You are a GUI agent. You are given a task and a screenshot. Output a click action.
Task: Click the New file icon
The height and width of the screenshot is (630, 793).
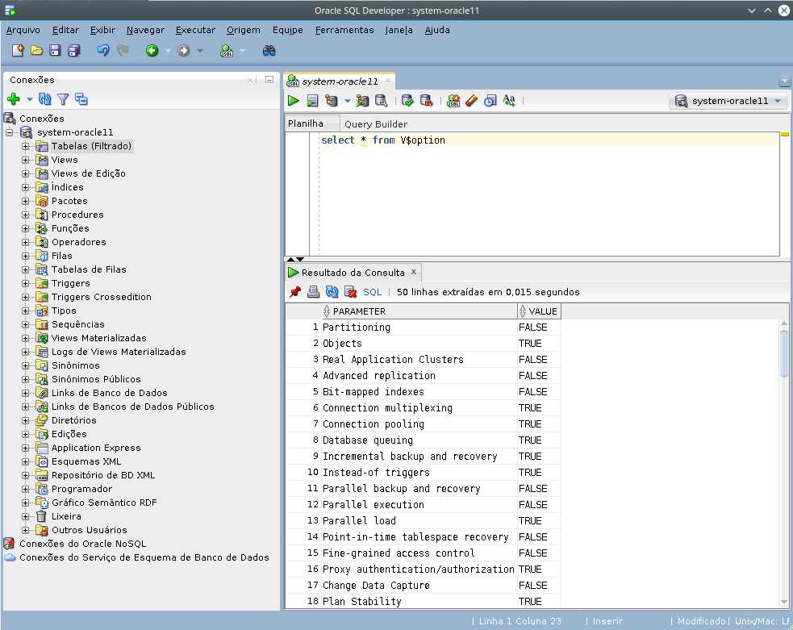18,50
